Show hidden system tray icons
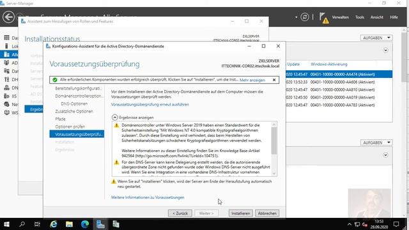The image size is (409, 230). pos(350,224)
